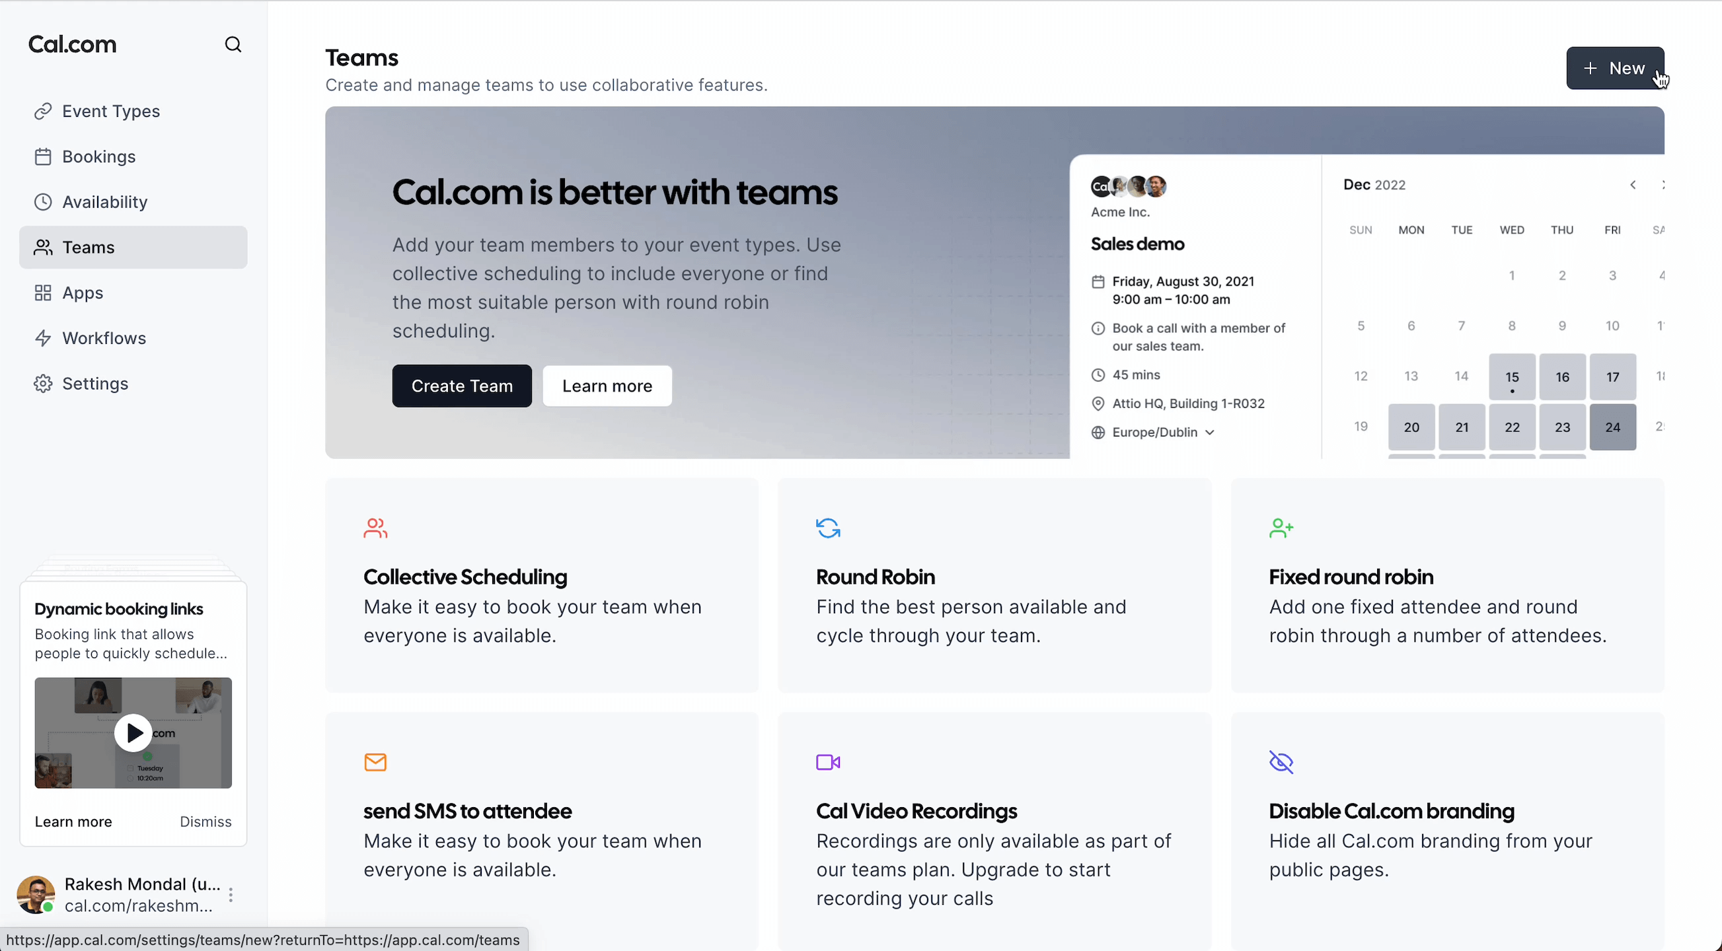Click the New button
This screenshot has height=951, width=1722.
[x=1616, y=68]
